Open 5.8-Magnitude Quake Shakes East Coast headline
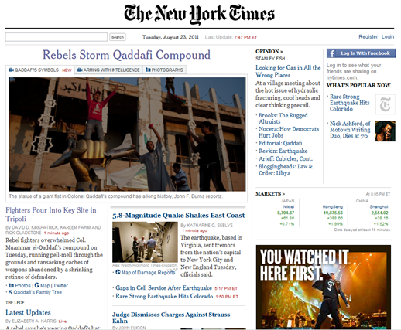The width and height of the screenshot is (401, 330). click(x=179, y=216)
